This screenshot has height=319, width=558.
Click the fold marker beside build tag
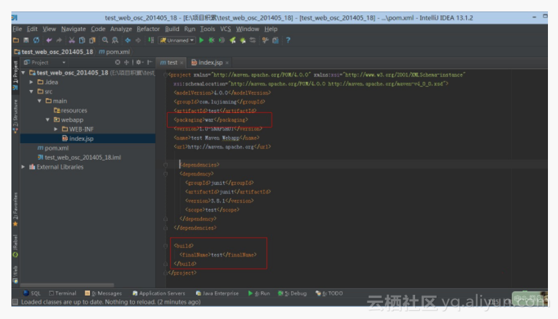click(166, 246)
